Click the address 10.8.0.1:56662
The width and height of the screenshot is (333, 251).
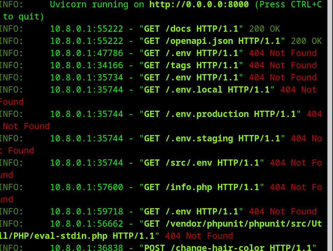pos(87,224)
